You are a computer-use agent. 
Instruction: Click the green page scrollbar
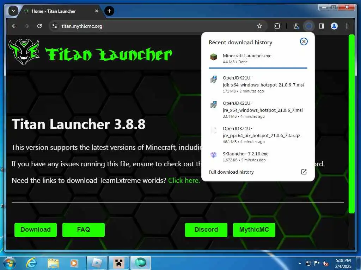pos(351,124)
